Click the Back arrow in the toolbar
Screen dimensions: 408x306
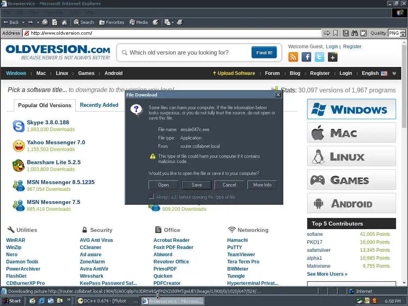[11, 22]
